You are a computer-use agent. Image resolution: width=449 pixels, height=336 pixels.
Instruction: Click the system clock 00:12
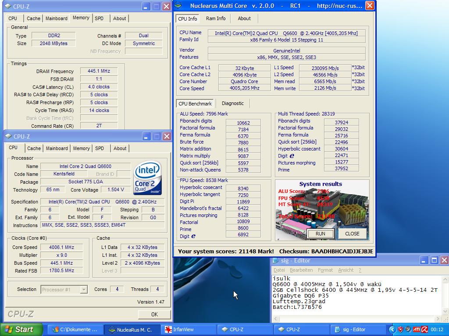point(437,330)
